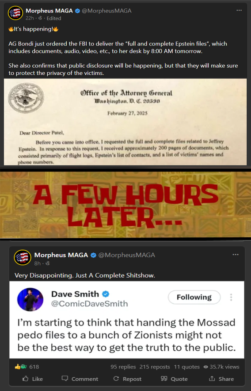Click the Morpheus MAGA avatar on second post
251x391 pixels.
click(23, 257)
